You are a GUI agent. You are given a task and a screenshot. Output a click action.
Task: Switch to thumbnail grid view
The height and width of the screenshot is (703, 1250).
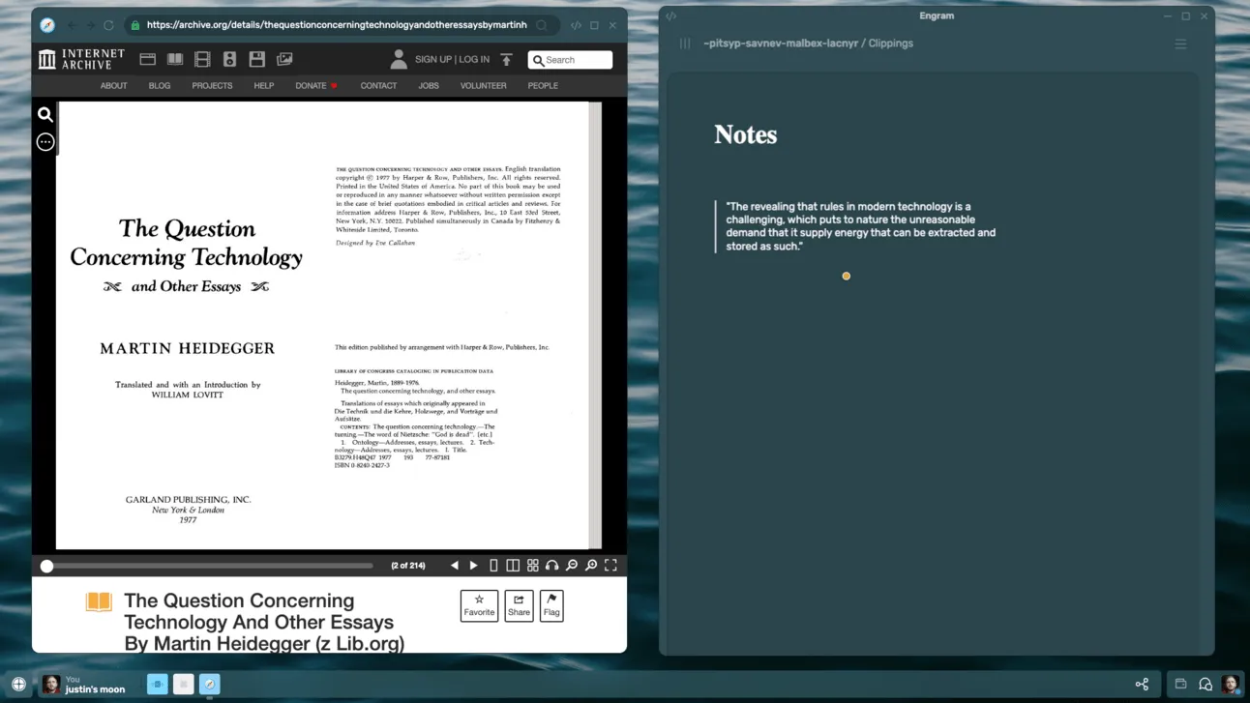click(532, 565)
